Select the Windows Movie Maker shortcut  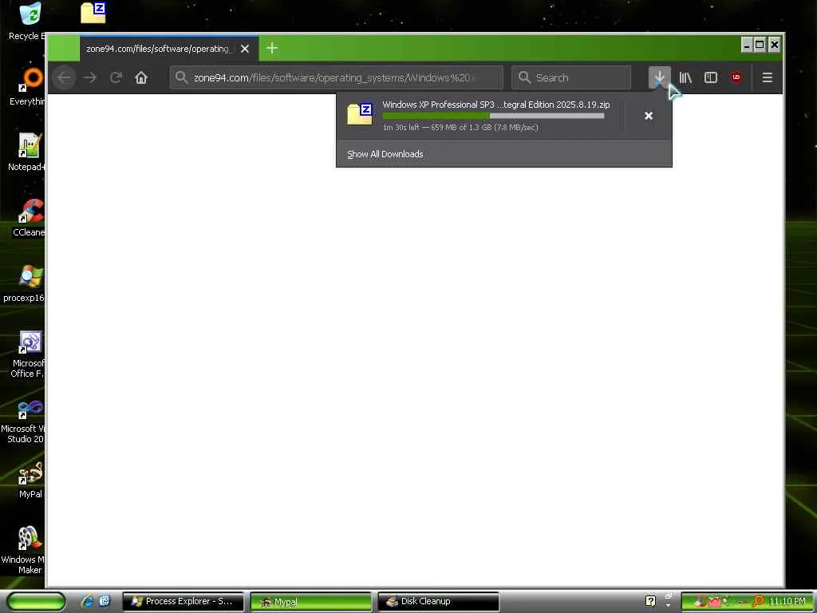pyautogui.click(x=23, y=551)
